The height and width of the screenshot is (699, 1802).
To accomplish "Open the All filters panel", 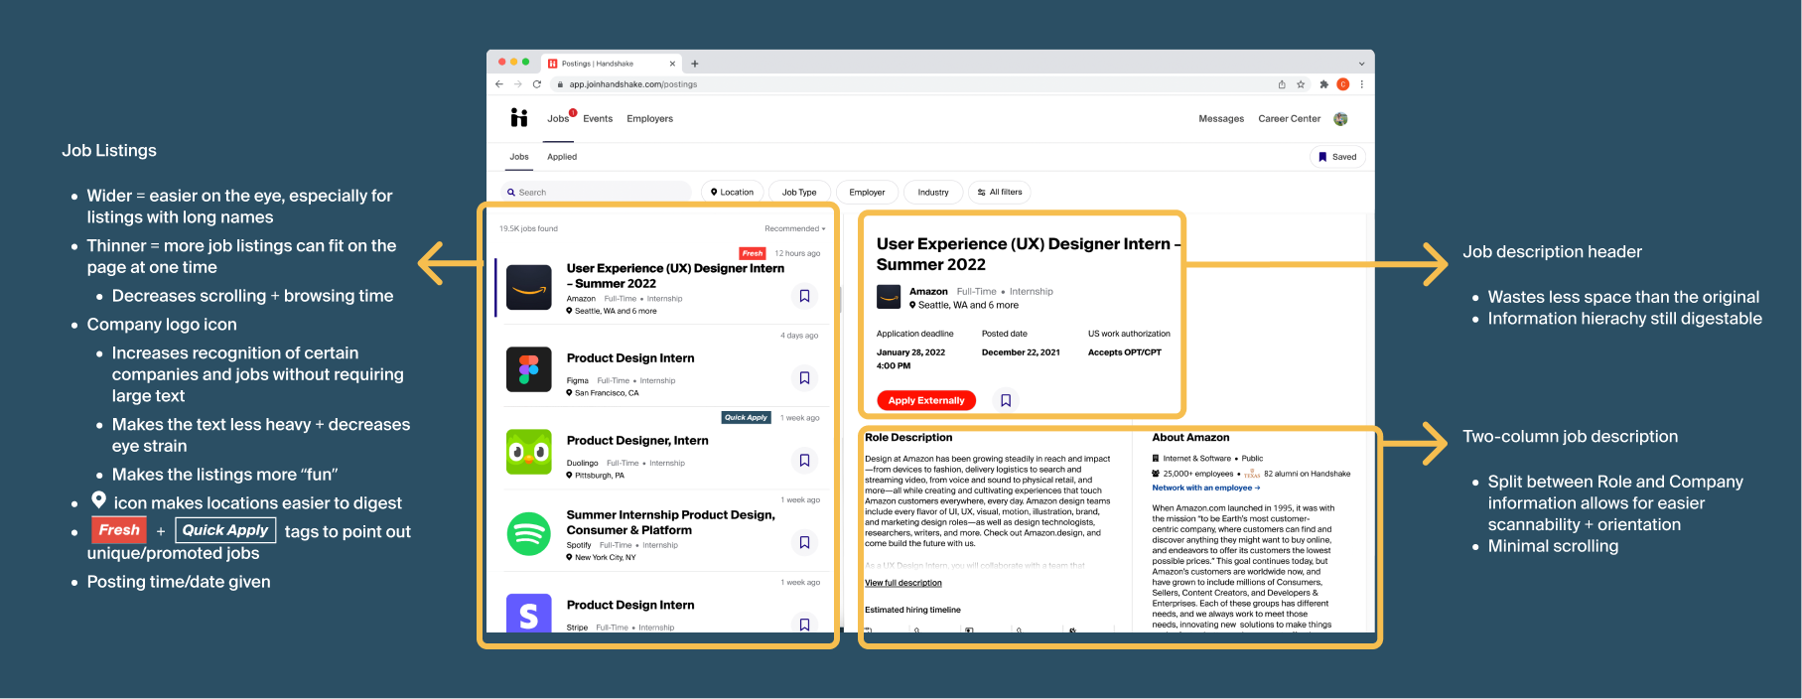I will [1000, 192].
